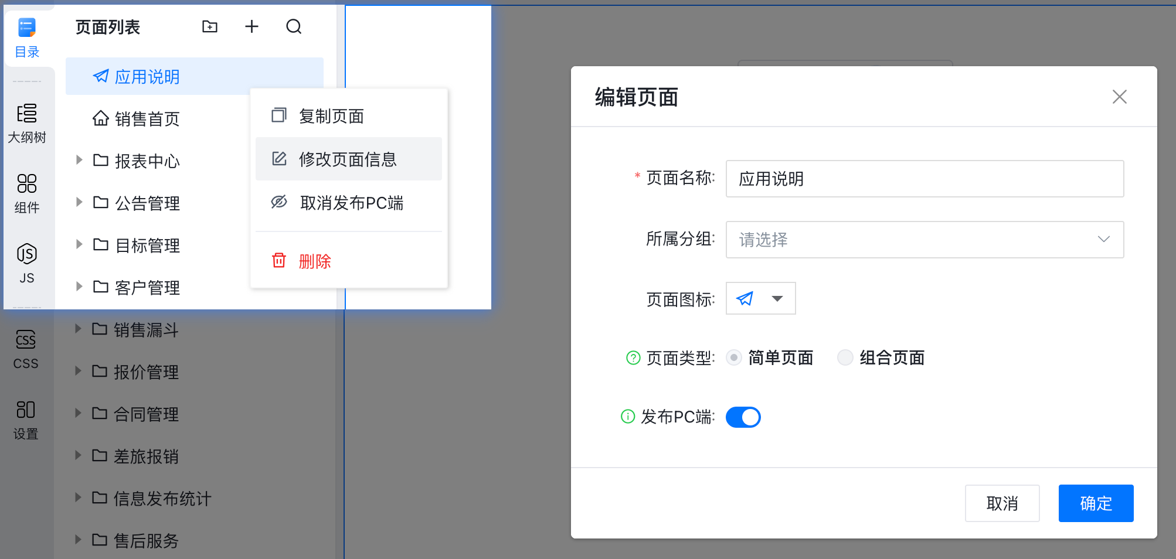Select the 简单页面 radio option

pyautogui.click(x=734, y=357)
